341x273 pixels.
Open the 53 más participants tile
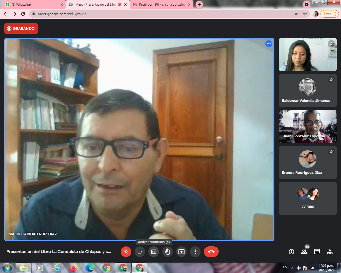(x=308, y=199)
